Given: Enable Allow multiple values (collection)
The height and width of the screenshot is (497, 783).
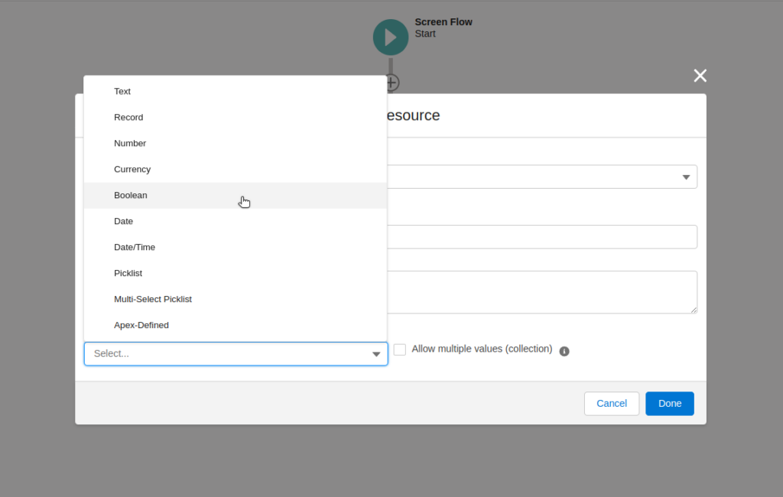Looking at the screenshot, I should click(400, 349).
